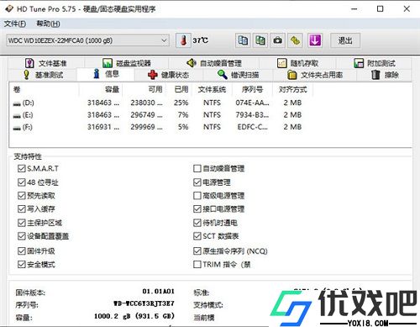Click the purple download arrow icon
This screenshot has height=327, width=420.
[315, 40]
